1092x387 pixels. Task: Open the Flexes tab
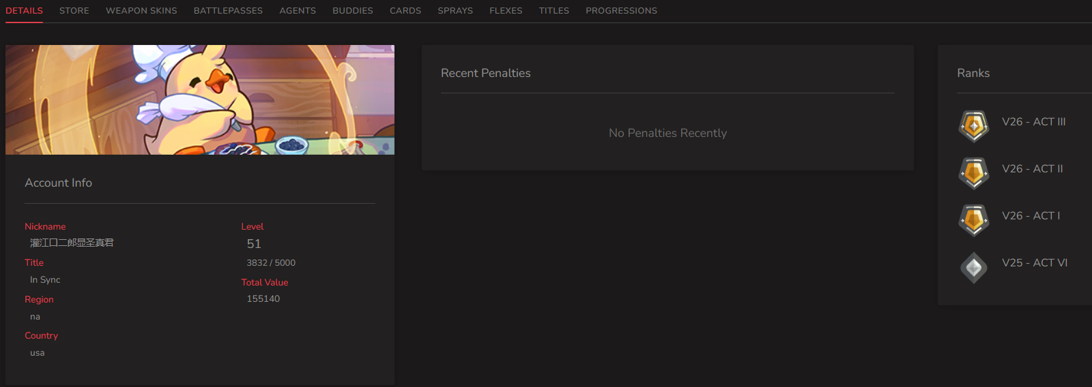click(506, 11)
